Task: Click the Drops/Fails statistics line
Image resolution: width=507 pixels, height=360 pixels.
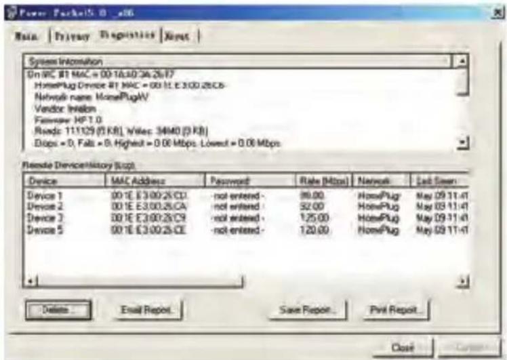Action: [x=157, y=143]
